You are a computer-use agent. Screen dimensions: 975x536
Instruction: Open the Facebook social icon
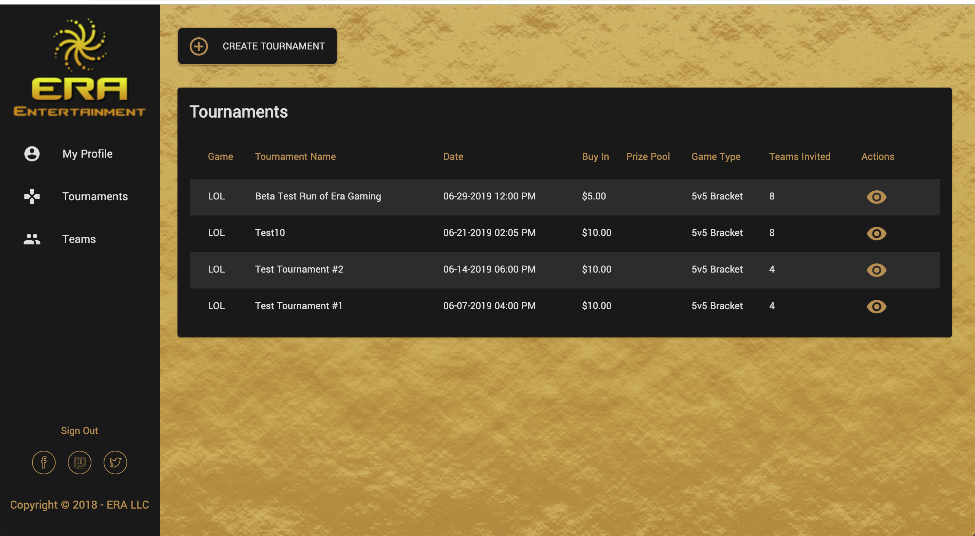pos(44,463)
